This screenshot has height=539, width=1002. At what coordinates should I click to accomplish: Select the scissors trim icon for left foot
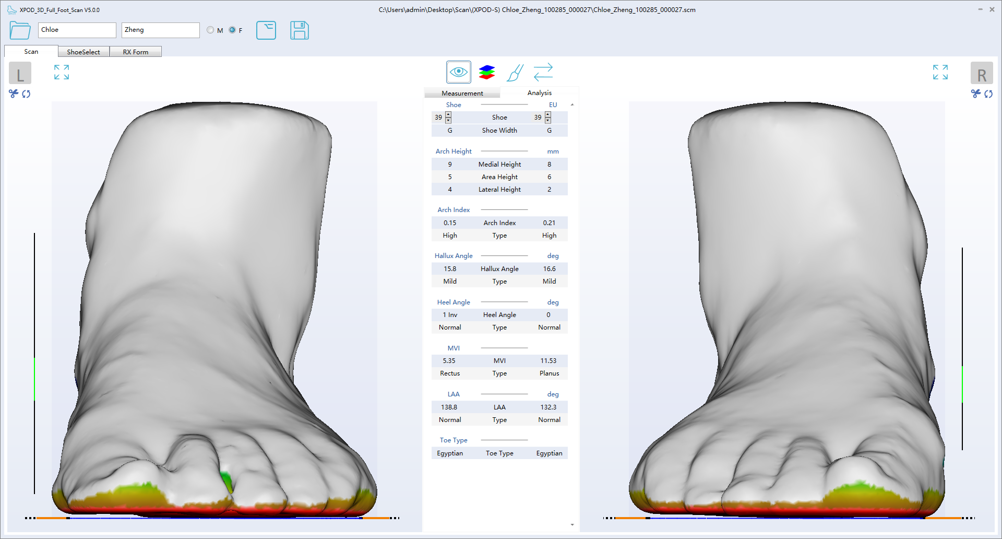click(x=13, y=94)
